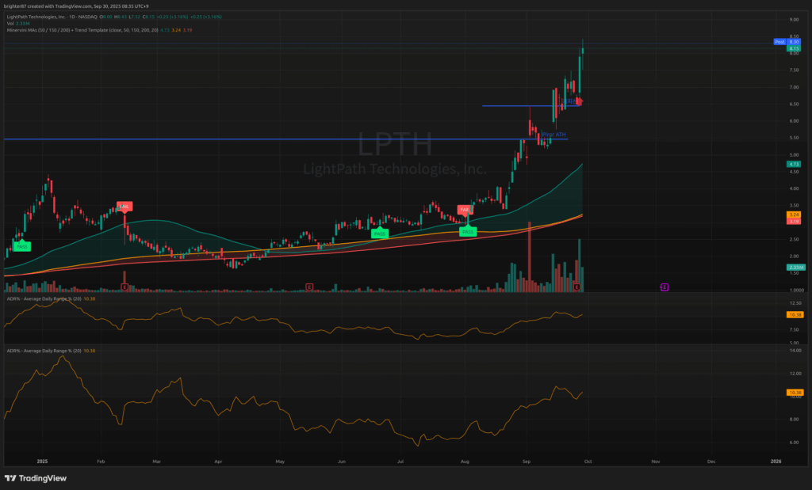Click the 14.00 label on the lower ADR axis
The height and width of the screenshot is (490, 812).
tap(795, 351)
